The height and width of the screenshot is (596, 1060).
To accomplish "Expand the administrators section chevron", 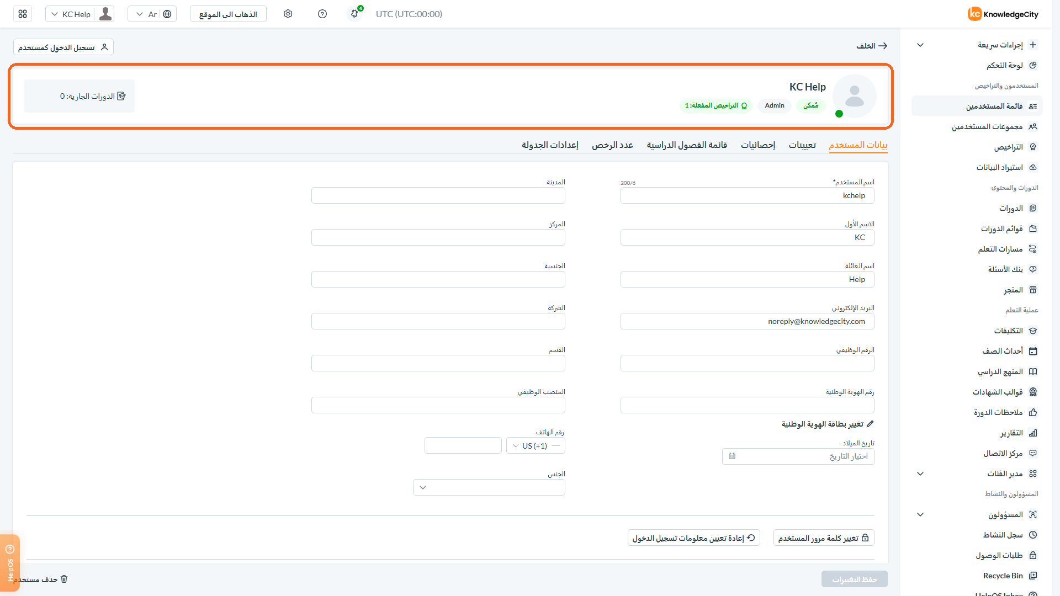I will pos(920,514).
